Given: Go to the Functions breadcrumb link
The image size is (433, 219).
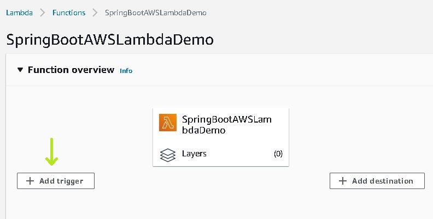Looking at the screenshot, I should point(69,13).
